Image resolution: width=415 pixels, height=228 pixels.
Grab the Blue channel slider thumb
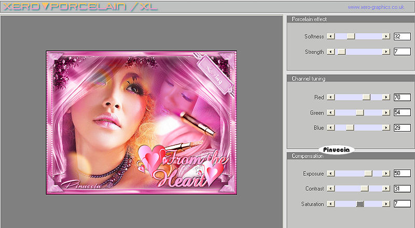(350, 127)
